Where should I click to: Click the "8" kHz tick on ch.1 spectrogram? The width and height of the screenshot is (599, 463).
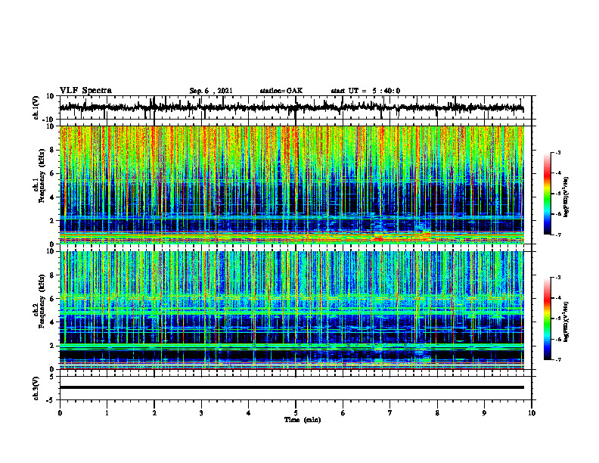pyautogui.click(x=53, y=150)
